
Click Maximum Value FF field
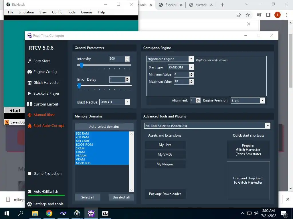[x=182, y=82]
